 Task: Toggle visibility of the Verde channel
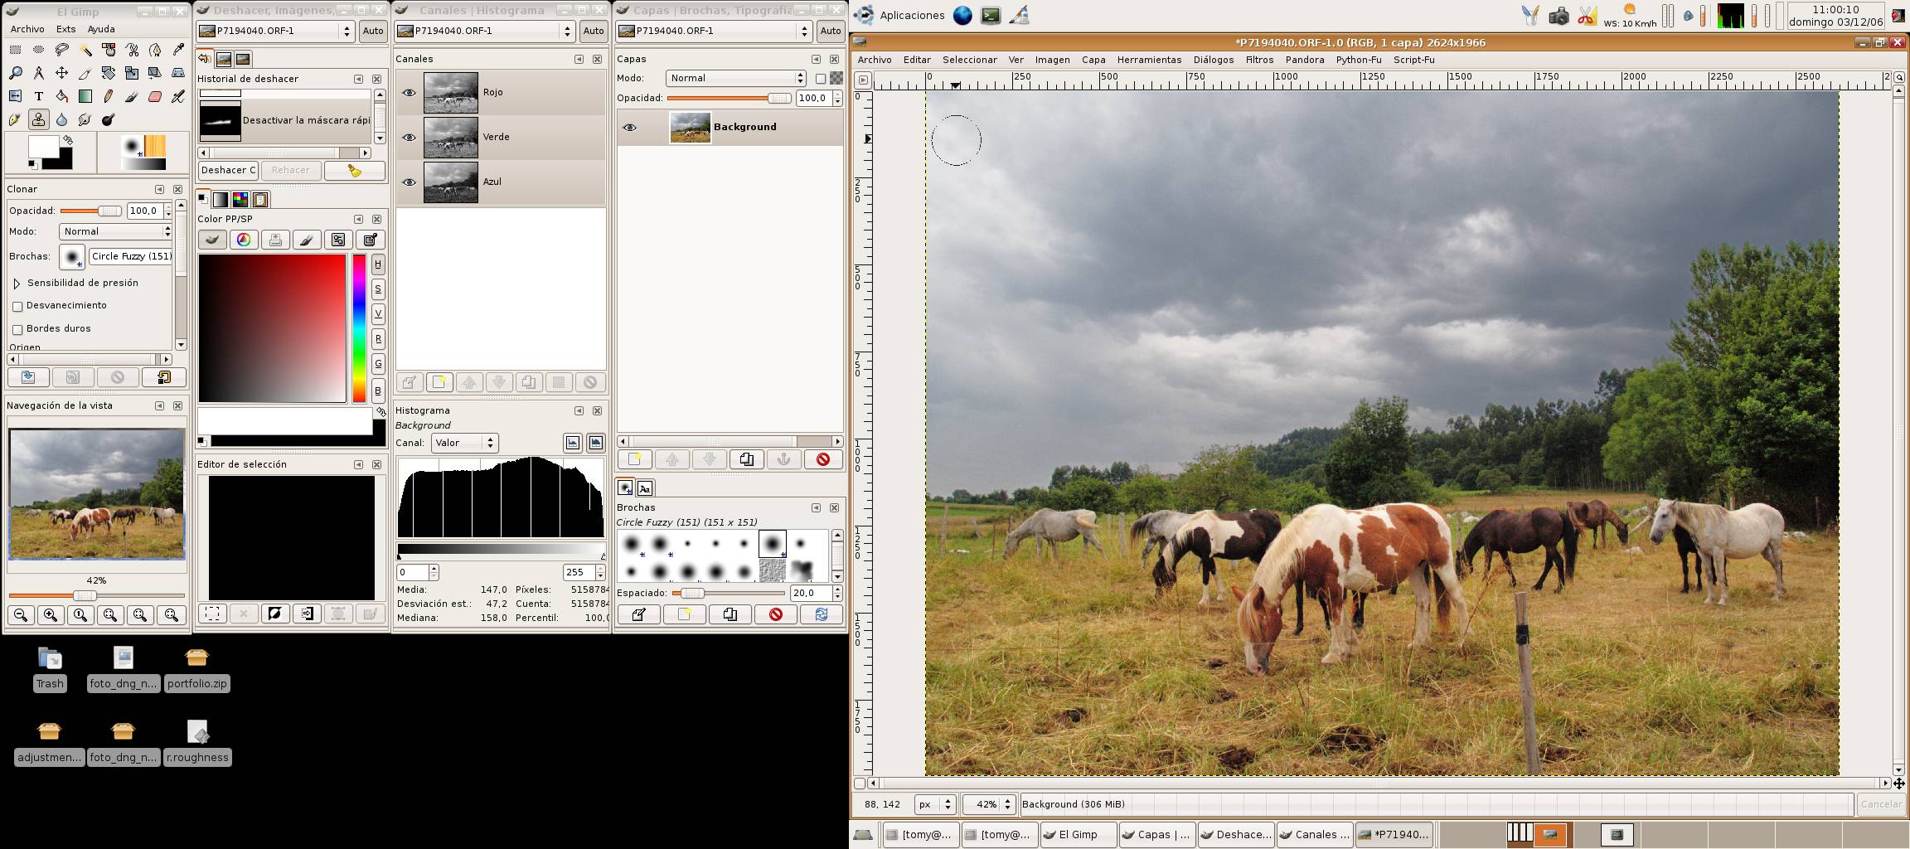(410, 137)
